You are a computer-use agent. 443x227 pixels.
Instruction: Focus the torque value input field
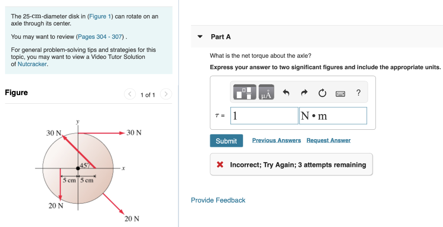(264, 115)
